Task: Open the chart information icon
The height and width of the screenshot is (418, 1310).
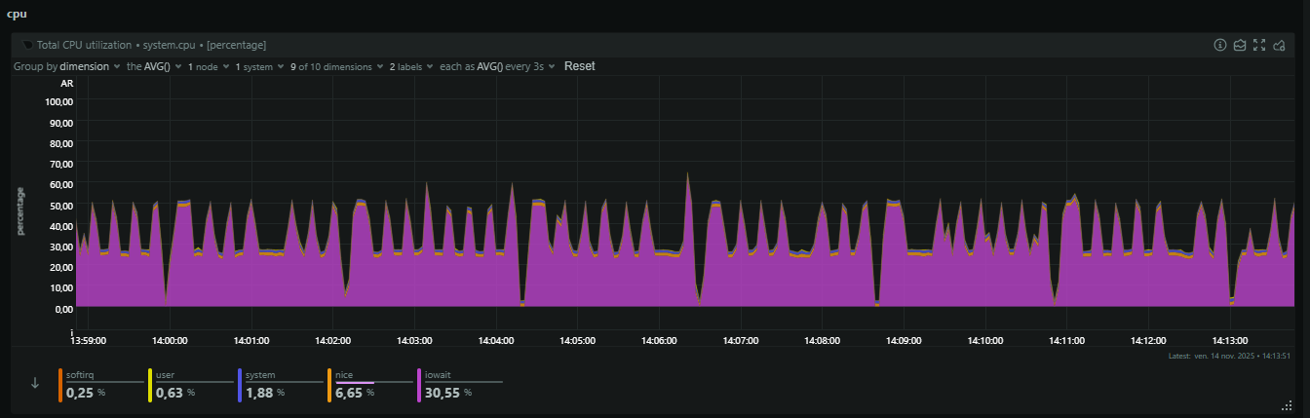Action: pos(1219,45)
